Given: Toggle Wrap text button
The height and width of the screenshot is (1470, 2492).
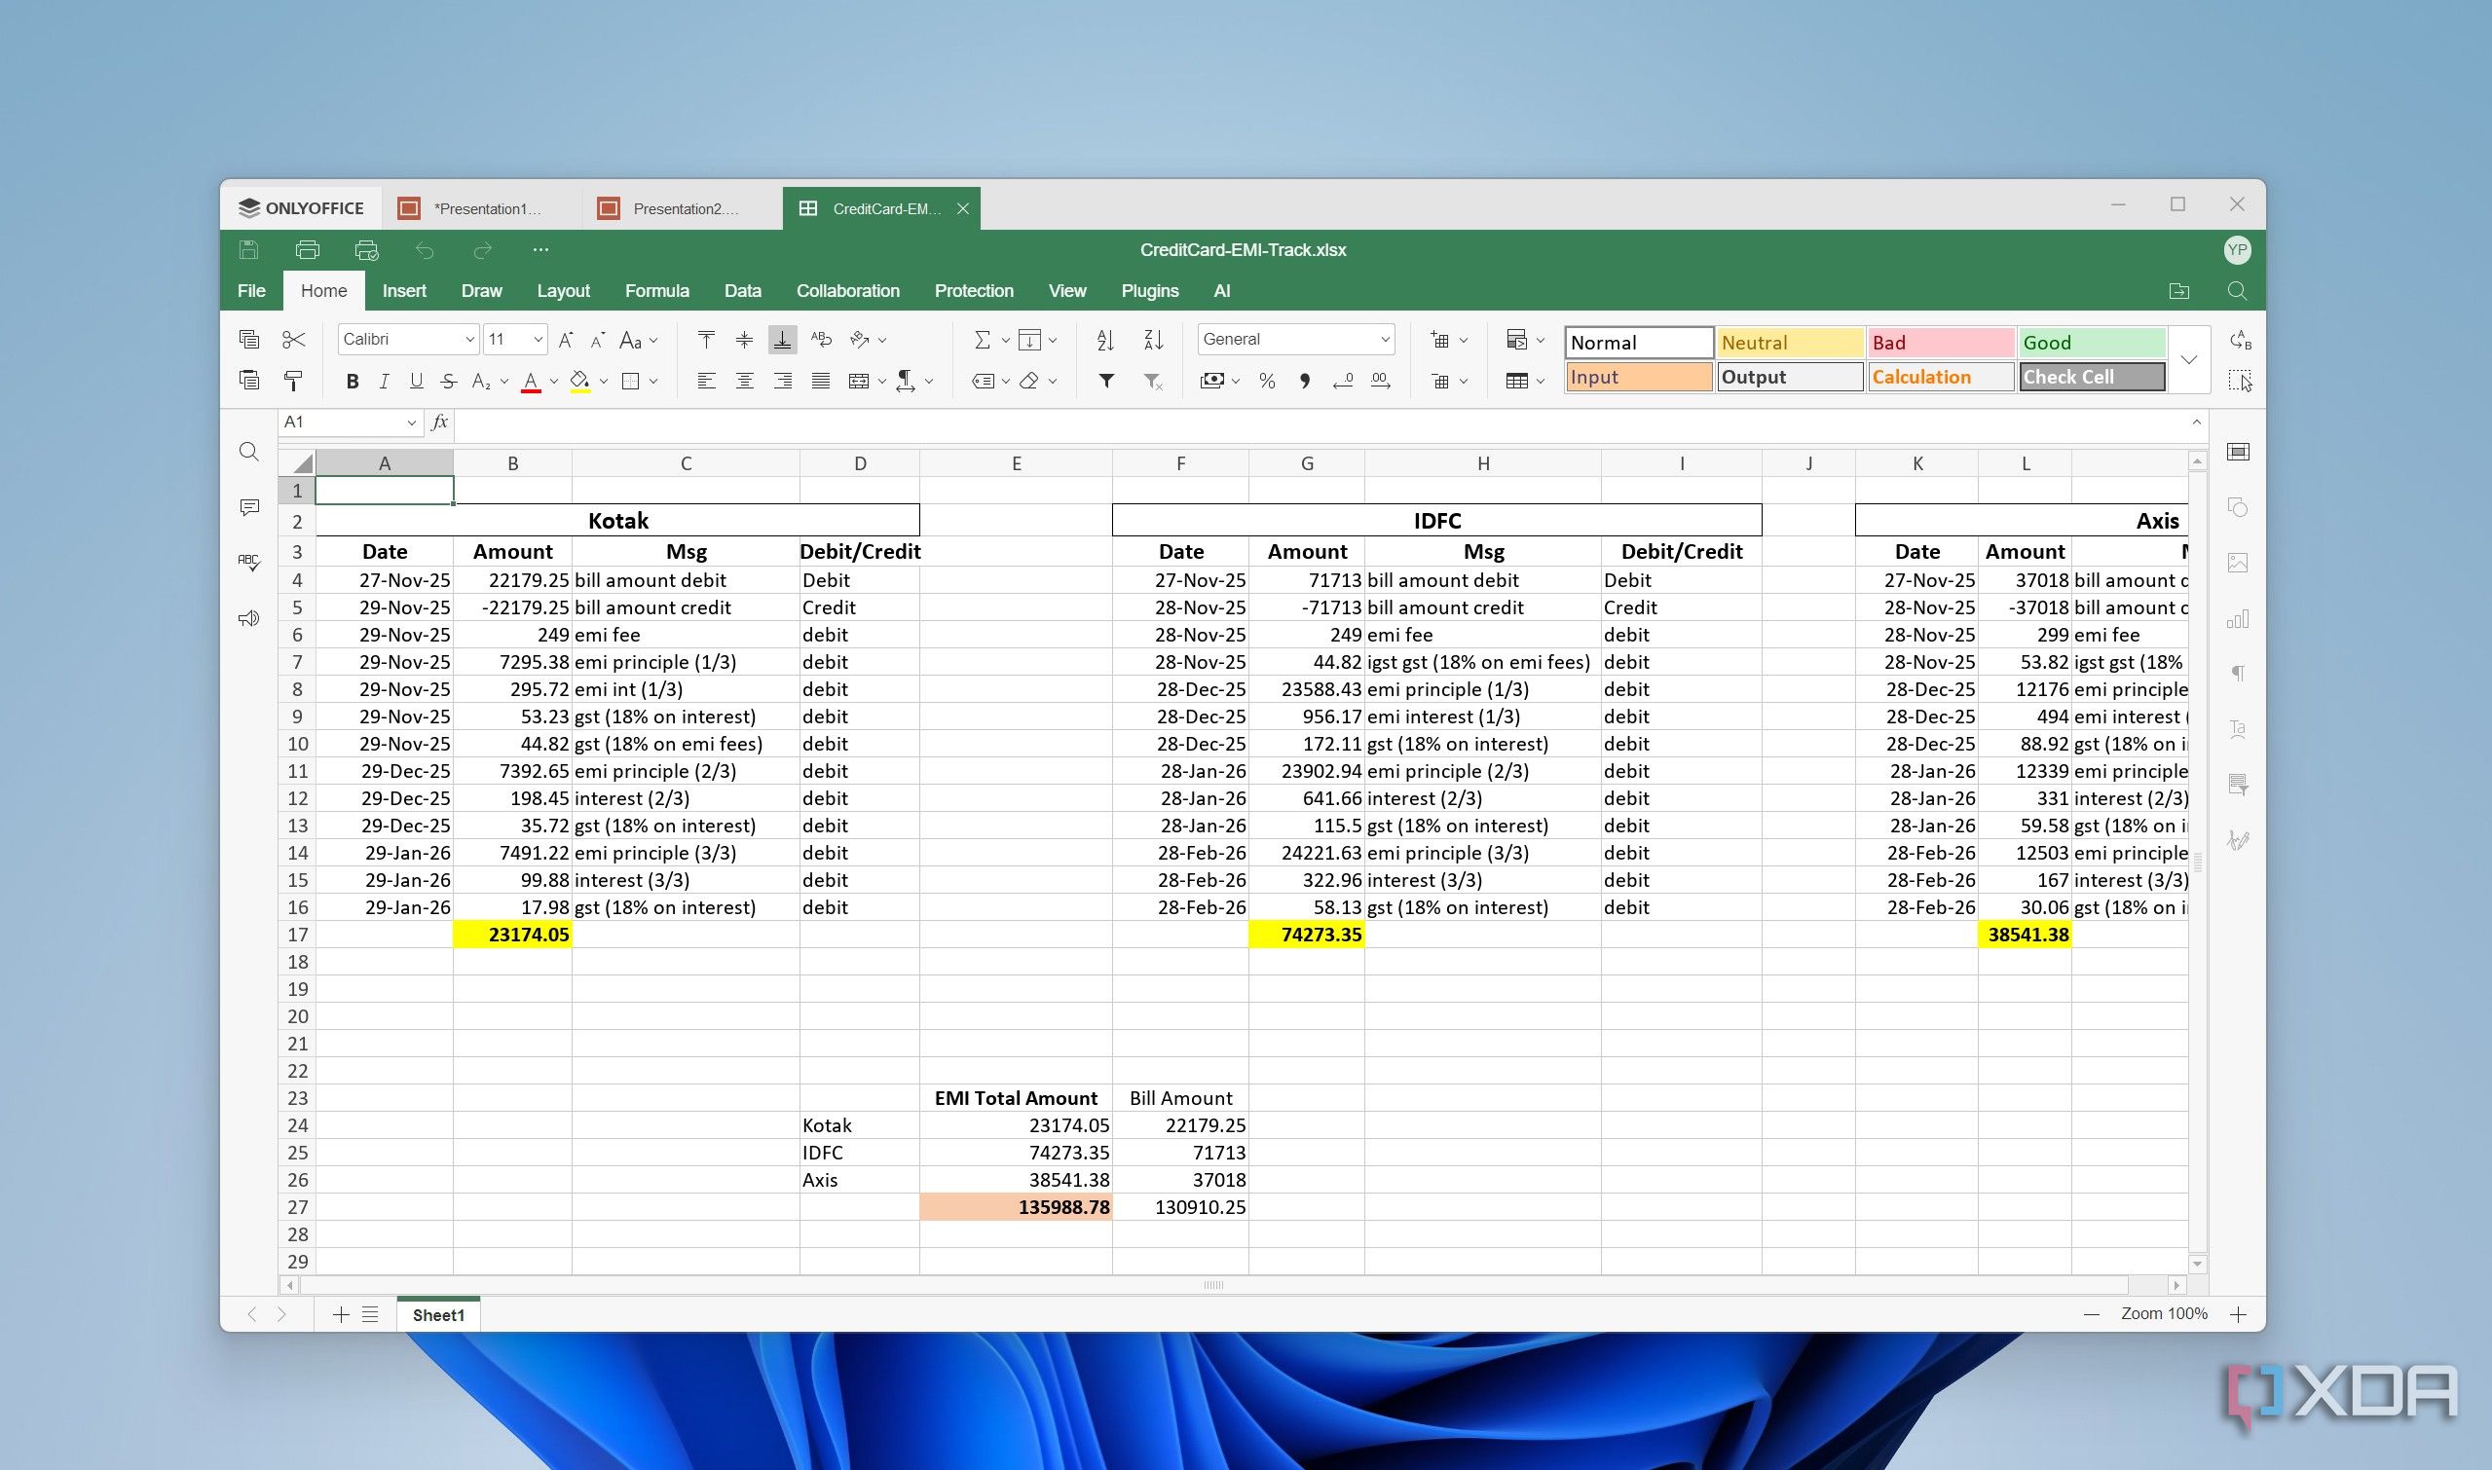Looking at the screenshot, I should (822, 340).
